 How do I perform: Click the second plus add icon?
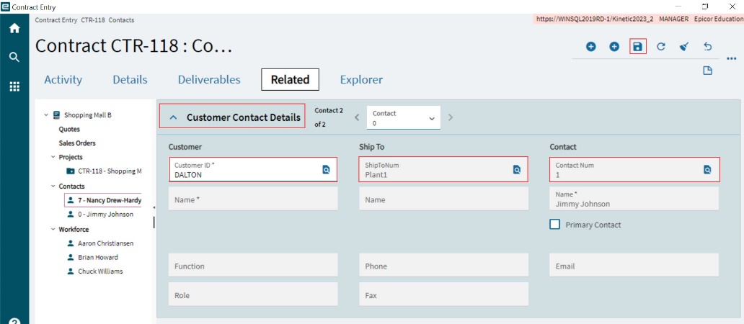614,46
